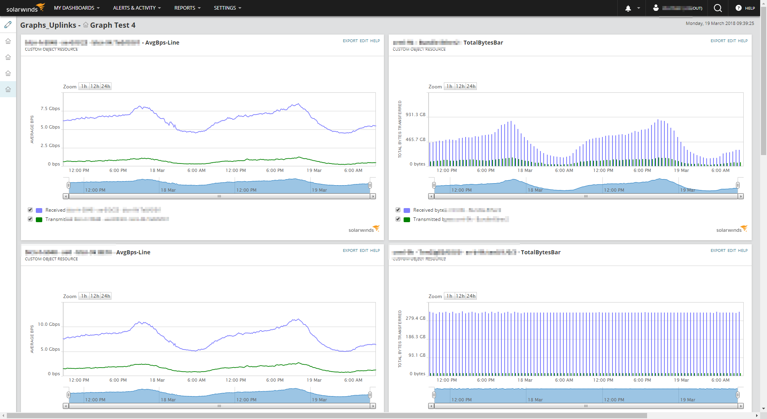Click Export on bottom TotalBytesBar widget
The width and height of the screenshot is (767, 419).
coord(718,251)
